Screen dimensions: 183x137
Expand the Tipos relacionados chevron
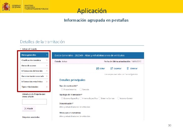pyautogui.click(x=47, y=87)
